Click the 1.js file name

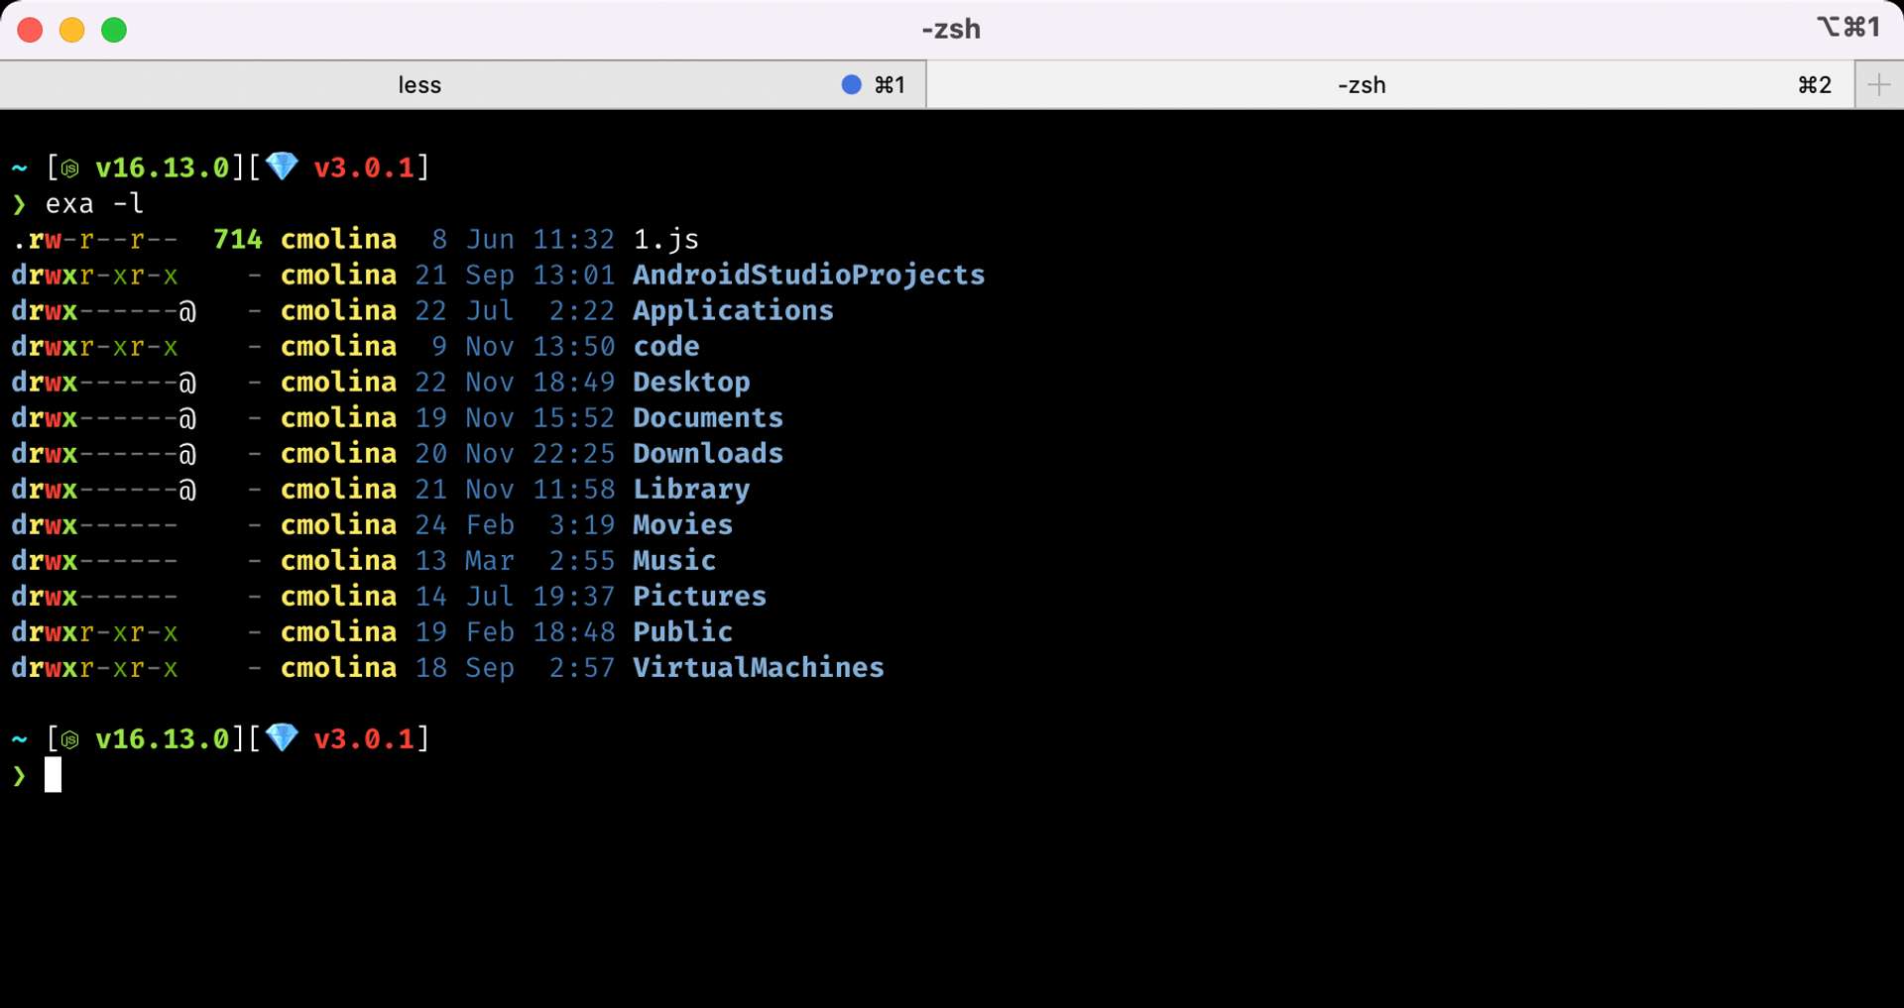(x=665, y=239)
